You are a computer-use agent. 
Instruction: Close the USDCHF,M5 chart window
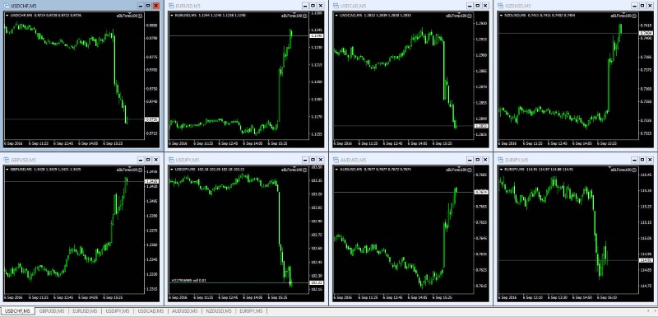[x=156, y=6]
